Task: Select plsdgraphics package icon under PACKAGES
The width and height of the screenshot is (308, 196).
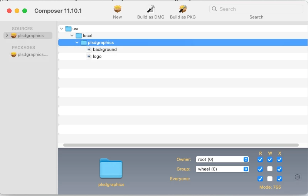Action: (13, 54)
